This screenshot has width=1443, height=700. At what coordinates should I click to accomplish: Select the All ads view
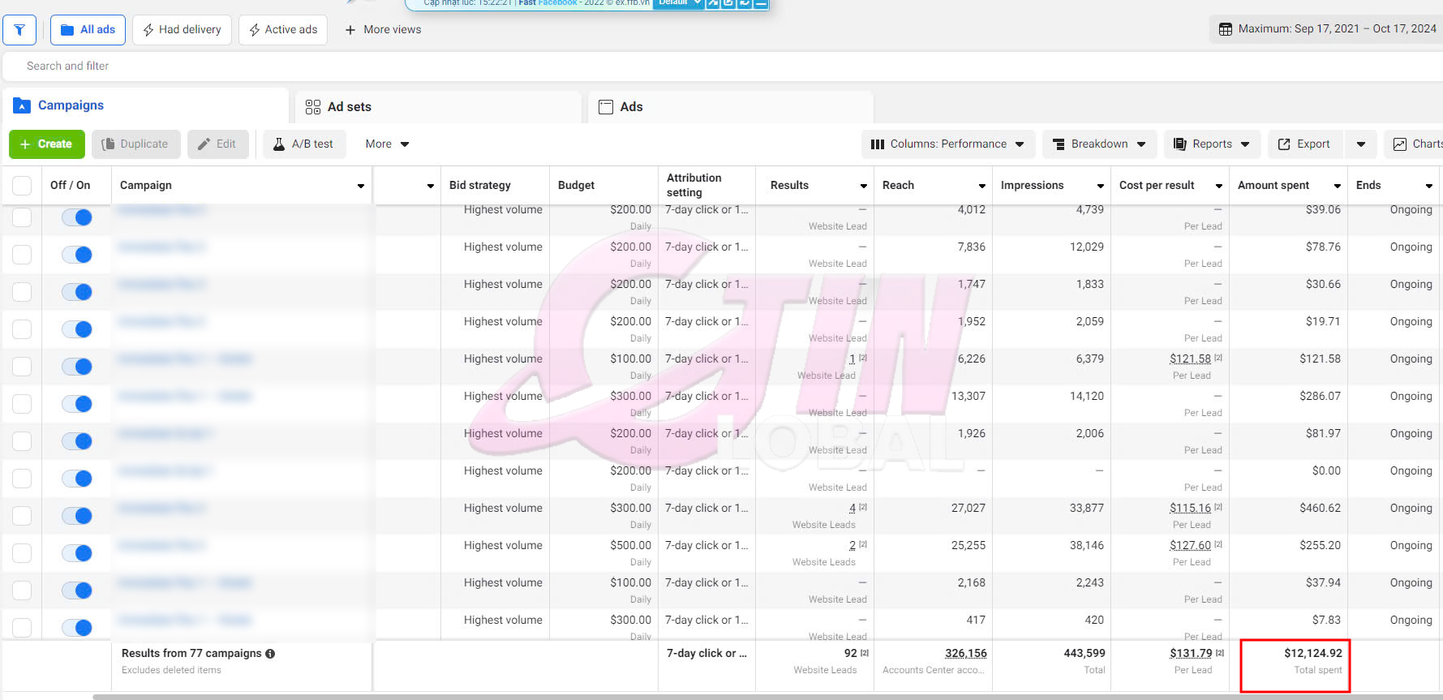[88, 30]
